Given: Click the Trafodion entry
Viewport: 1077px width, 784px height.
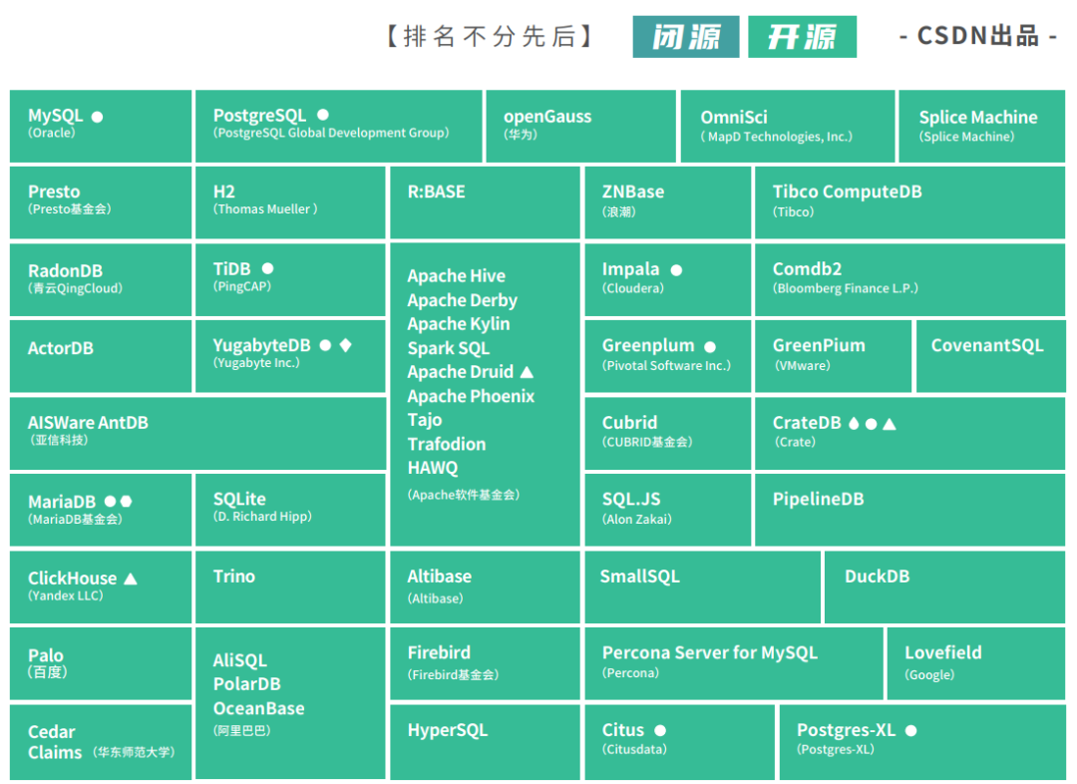Looking at the screenshot, I should 447,444.
